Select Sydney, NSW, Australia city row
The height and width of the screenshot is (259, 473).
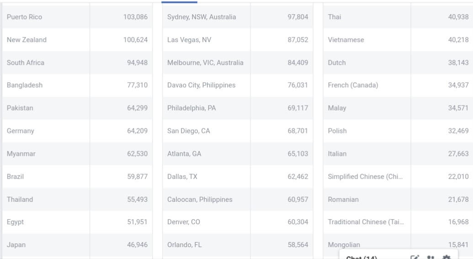(202, 17)
